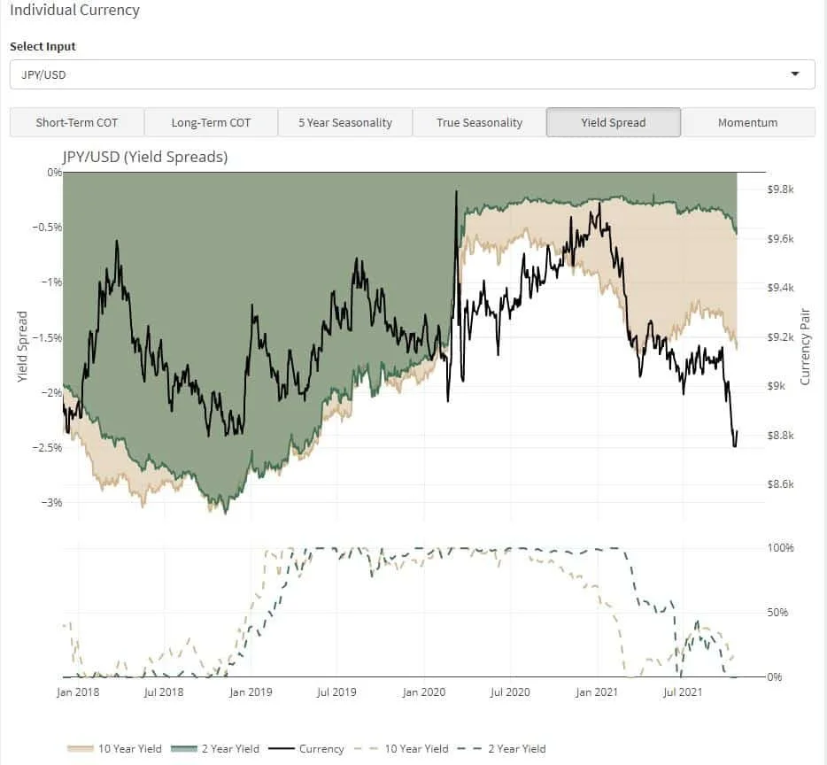Viewport: 827px width, 765px height.
Task: Select the Yield Spread tab
Action: pos(614,122)
